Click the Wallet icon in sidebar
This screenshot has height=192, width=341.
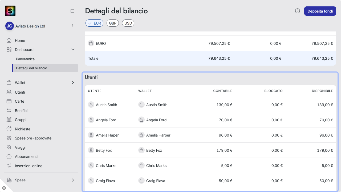9,83
